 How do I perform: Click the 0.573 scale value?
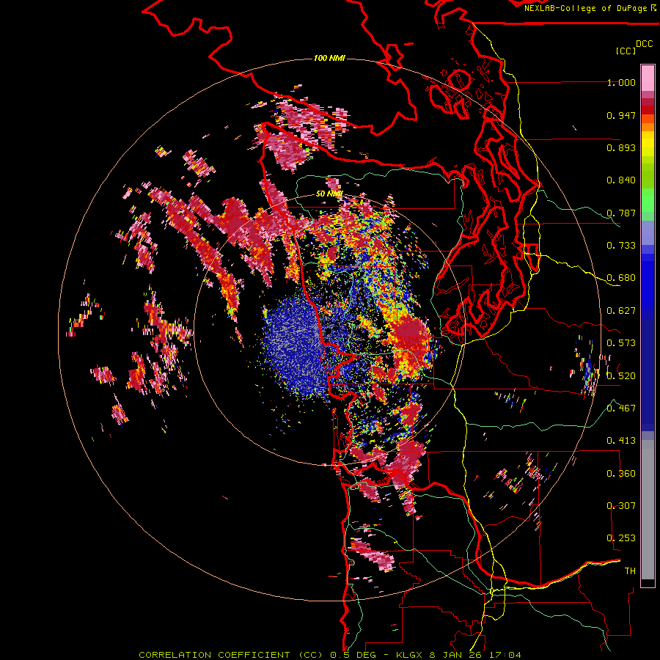621,343
